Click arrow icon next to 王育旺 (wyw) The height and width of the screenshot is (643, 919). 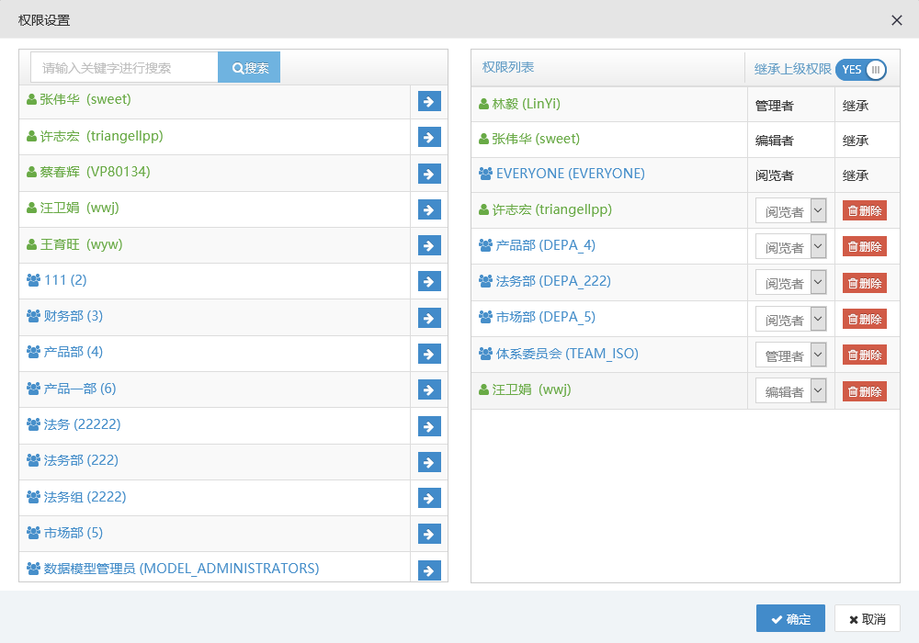[x=429, y=245]
